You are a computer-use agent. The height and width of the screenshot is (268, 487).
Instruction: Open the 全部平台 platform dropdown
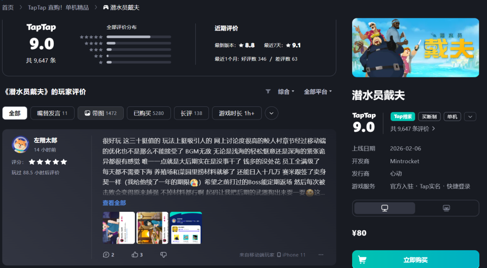(x=318, y=92)
